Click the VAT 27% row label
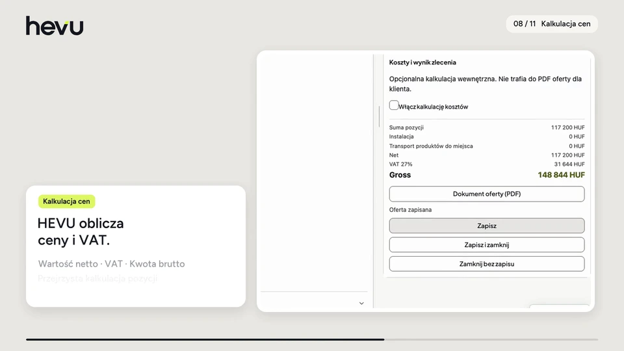 tap(401, 164)
